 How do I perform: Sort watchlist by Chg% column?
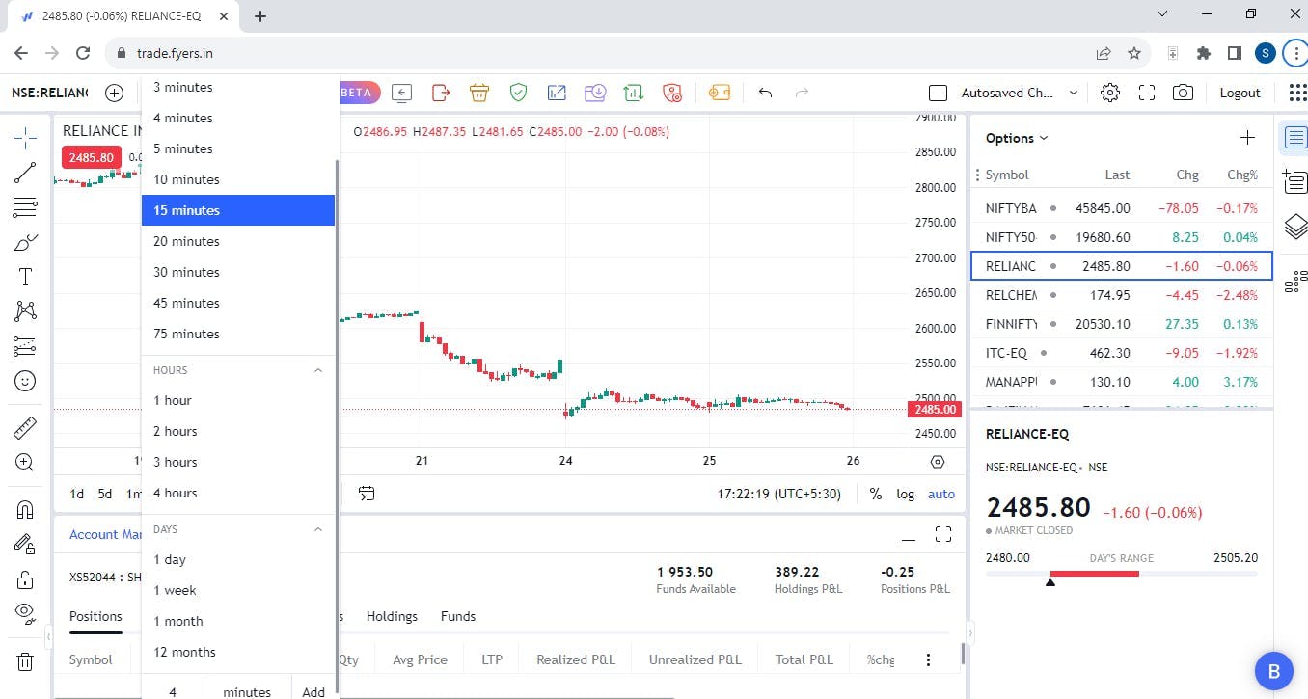(1242, 175)
